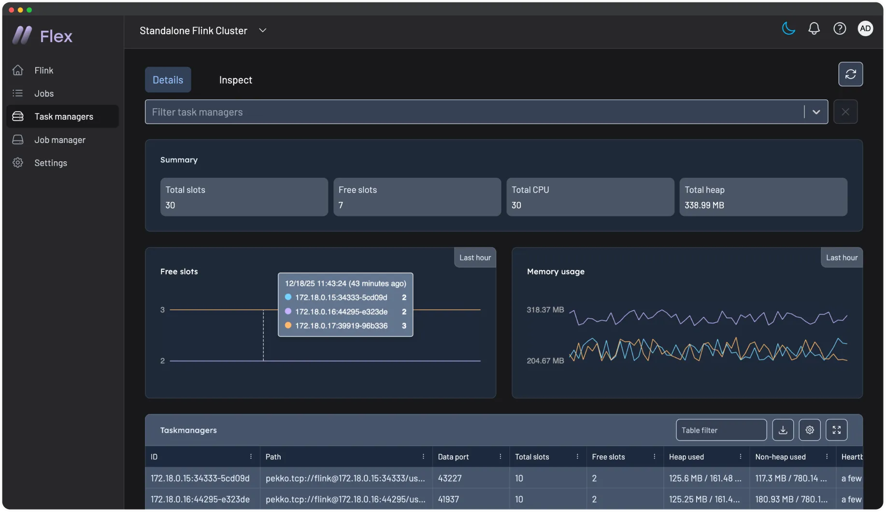Toggle dark mode moon icon
This screenshot has width=886, height=512.
788,28
